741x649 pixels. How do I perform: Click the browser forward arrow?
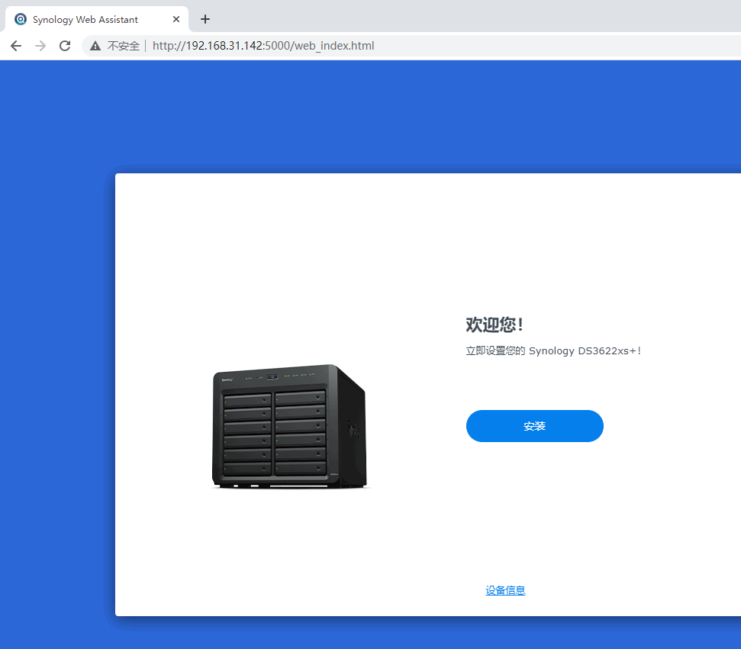click(x=40, y=46)
